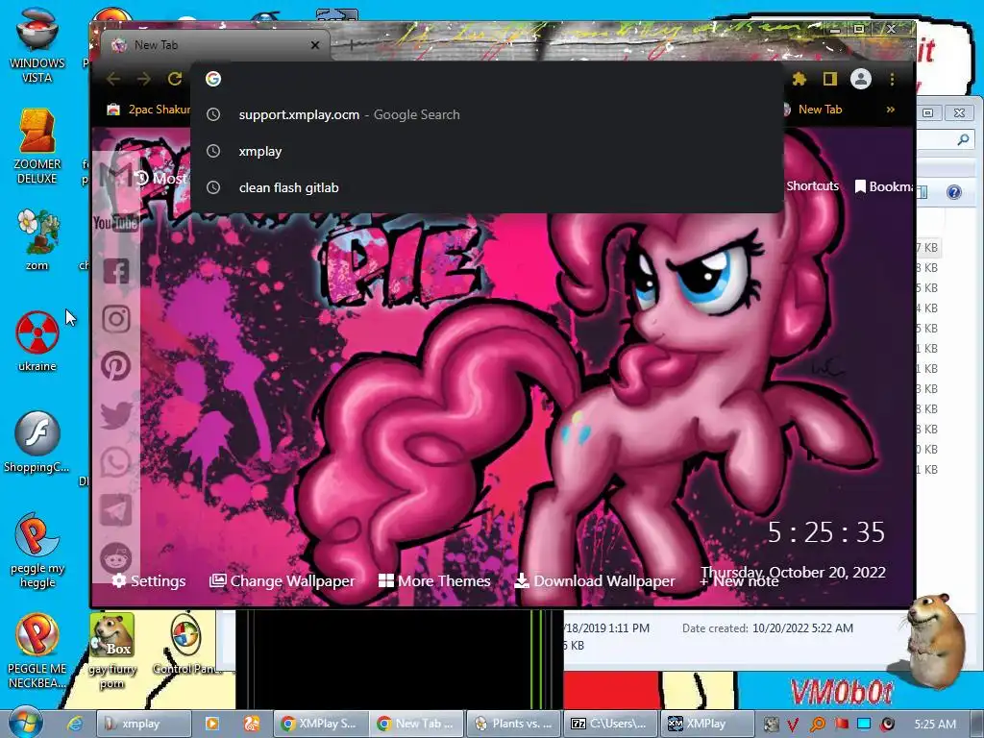The height and width of the screenshot is (738, 984).
Task: Open the media player taskbar icon
Action: coord(212,724)
